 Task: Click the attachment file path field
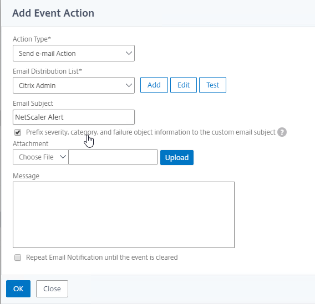[x=113, y=157]
